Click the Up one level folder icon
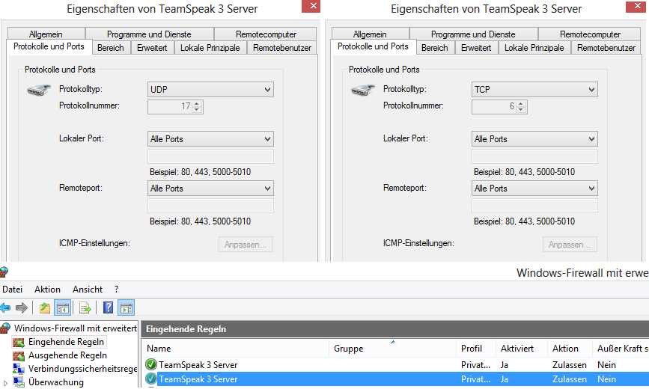 tap(45, 307)
